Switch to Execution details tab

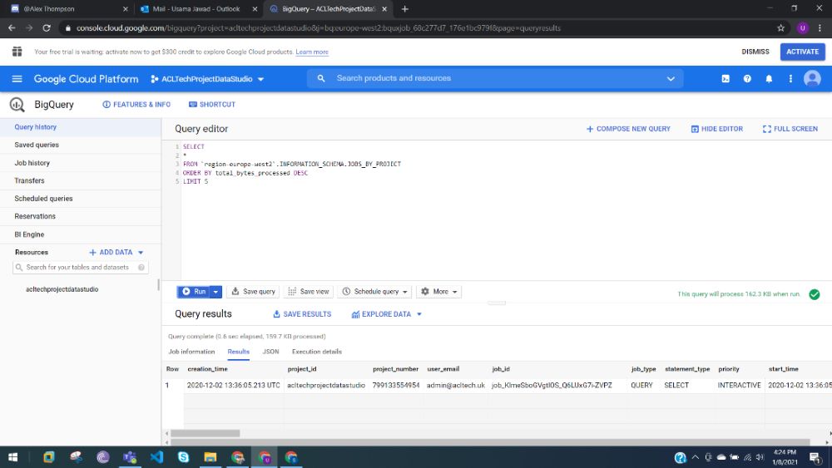click(317, 352)
